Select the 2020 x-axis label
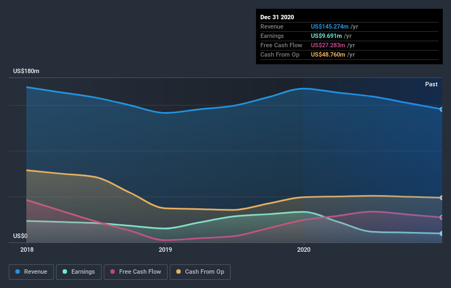Viewport: 451px width, 288px height. 304,250
